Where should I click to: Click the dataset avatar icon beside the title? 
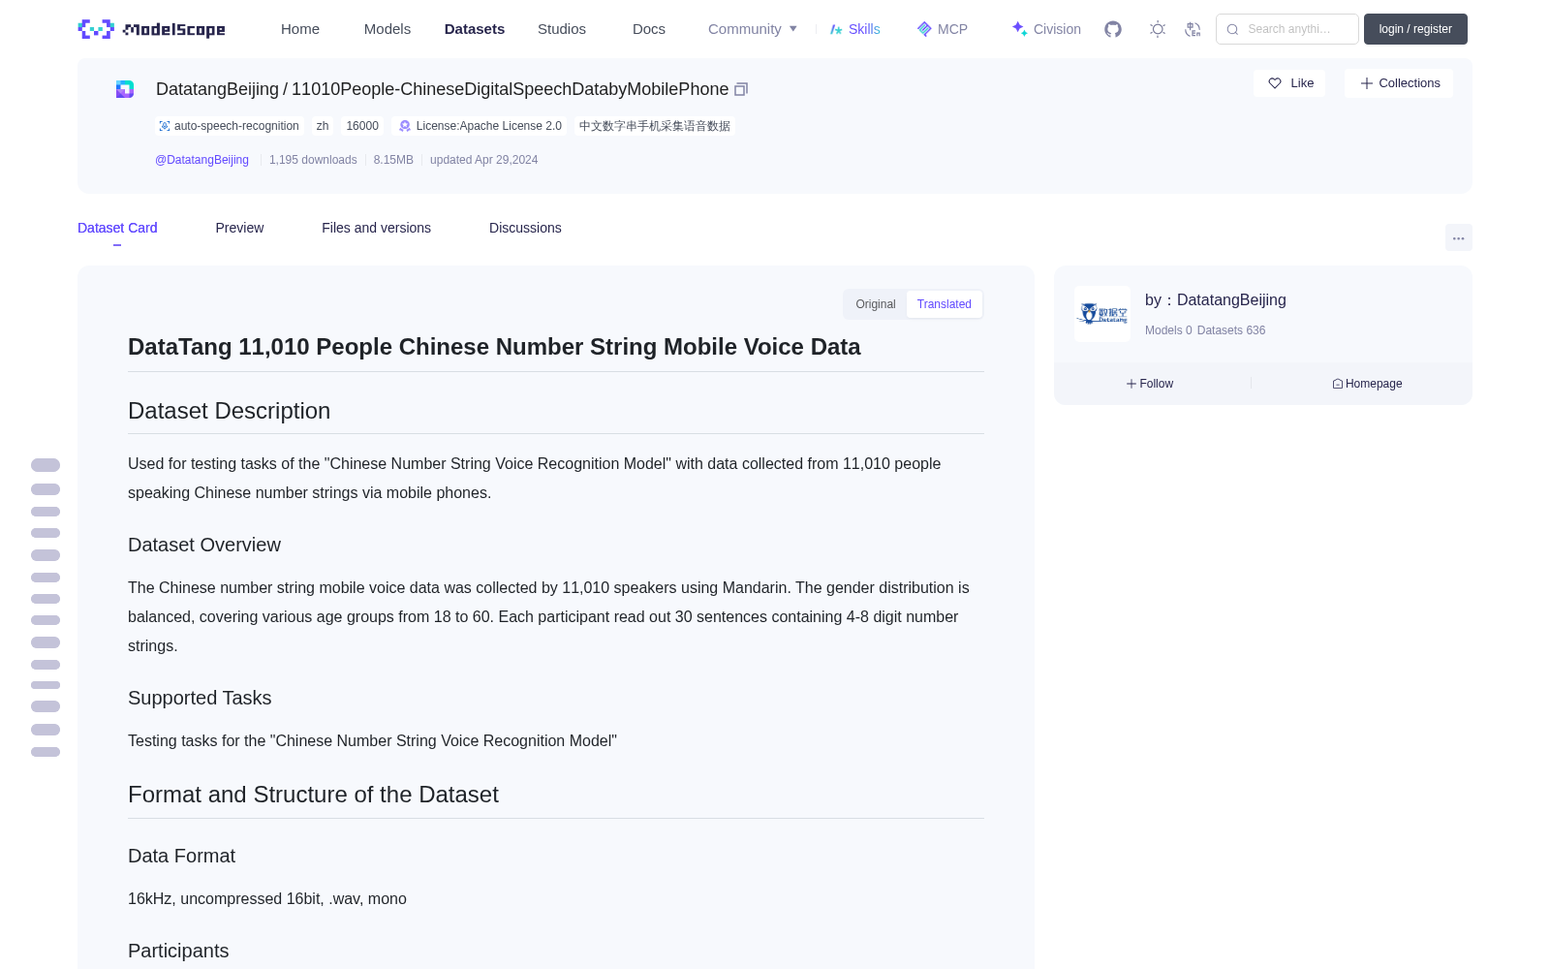coord(125,89)
